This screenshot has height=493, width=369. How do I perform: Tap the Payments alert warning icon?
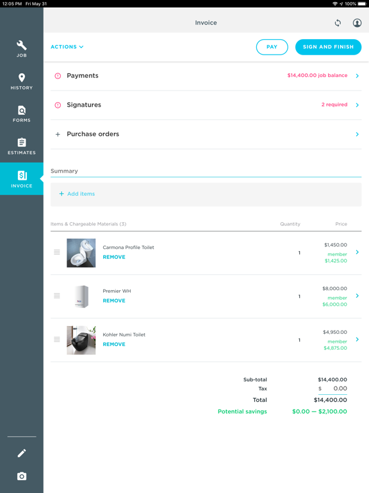coord(58,76)
